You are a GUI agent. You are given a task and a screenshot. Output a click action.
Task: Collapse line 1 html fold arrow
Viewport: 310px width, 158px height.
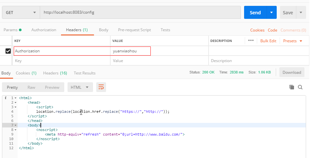(x=15, y=98)
